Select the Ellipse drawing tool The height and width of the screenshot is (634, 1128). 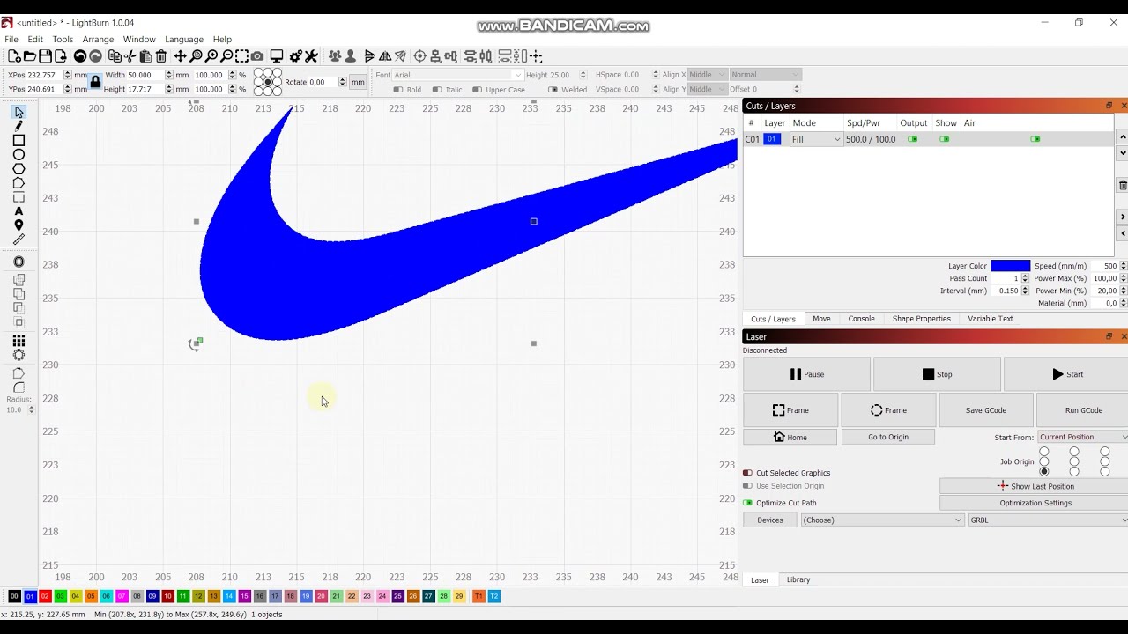(19, 154)
